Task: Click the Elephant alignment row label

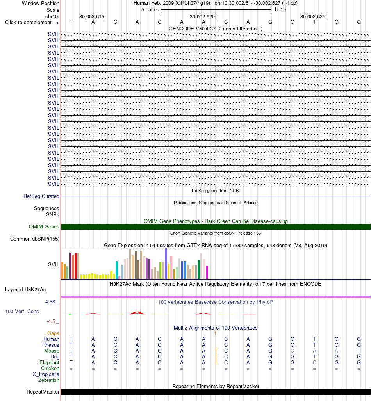Action: 49,363
